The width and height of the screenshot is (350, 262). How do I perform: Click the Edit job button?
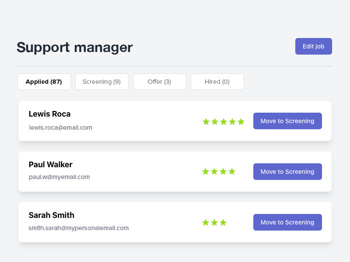tap(313, 46)
